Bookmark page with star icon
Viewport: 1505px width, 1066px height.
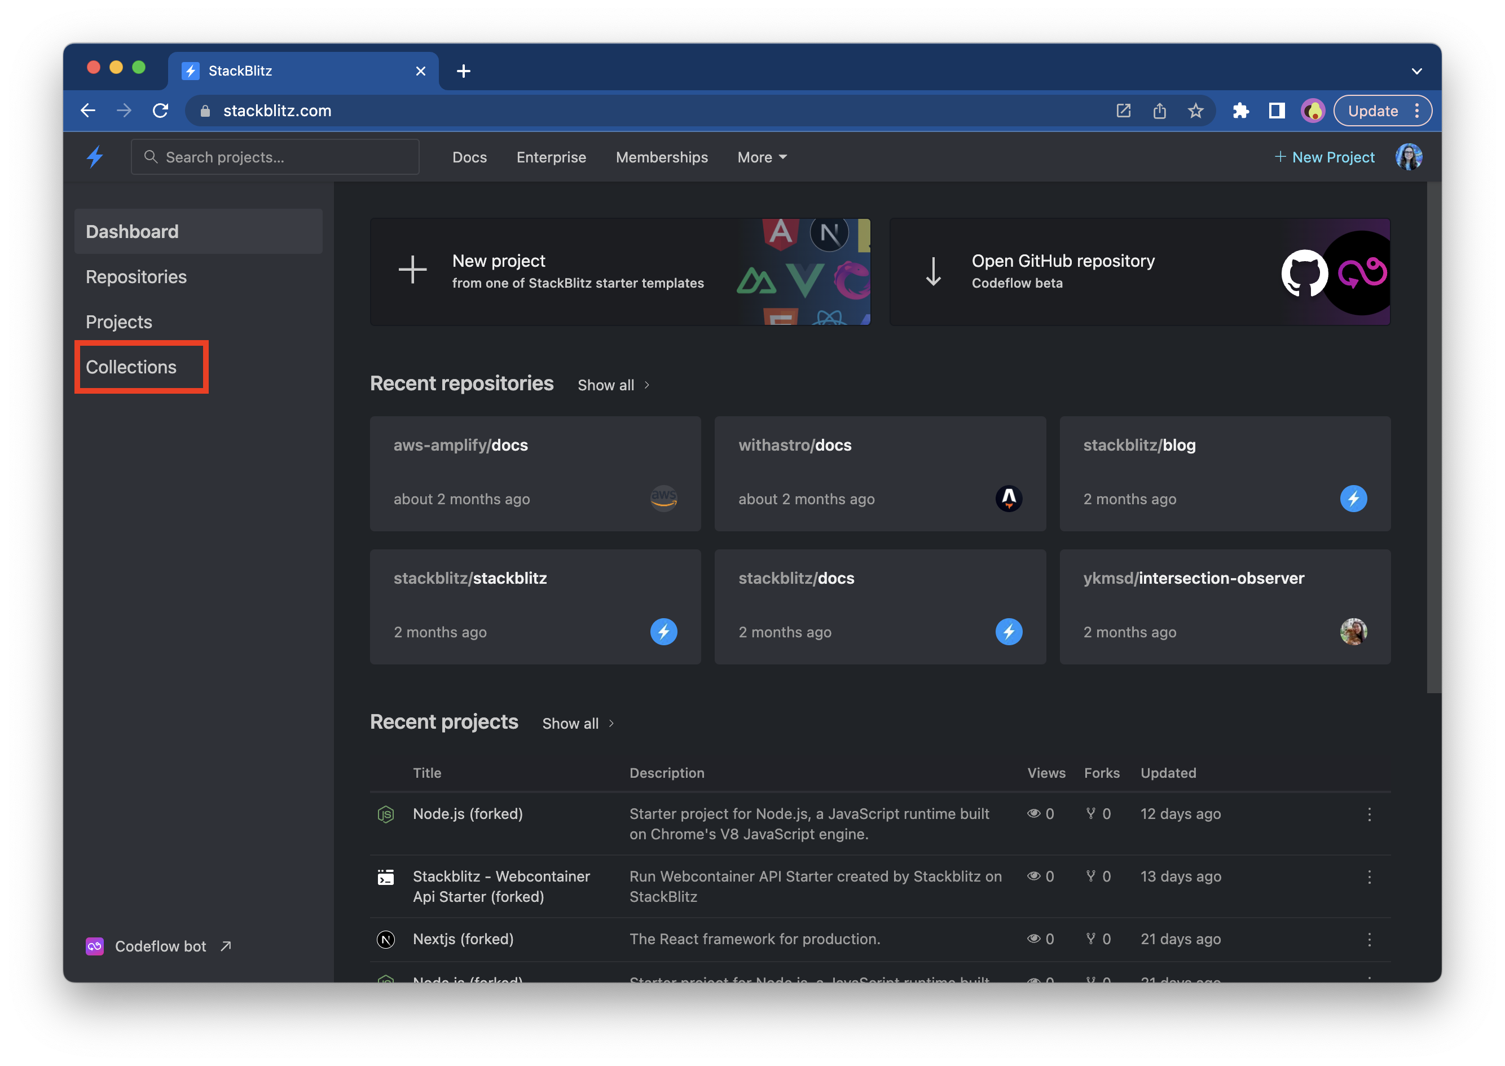[1195, 111]
